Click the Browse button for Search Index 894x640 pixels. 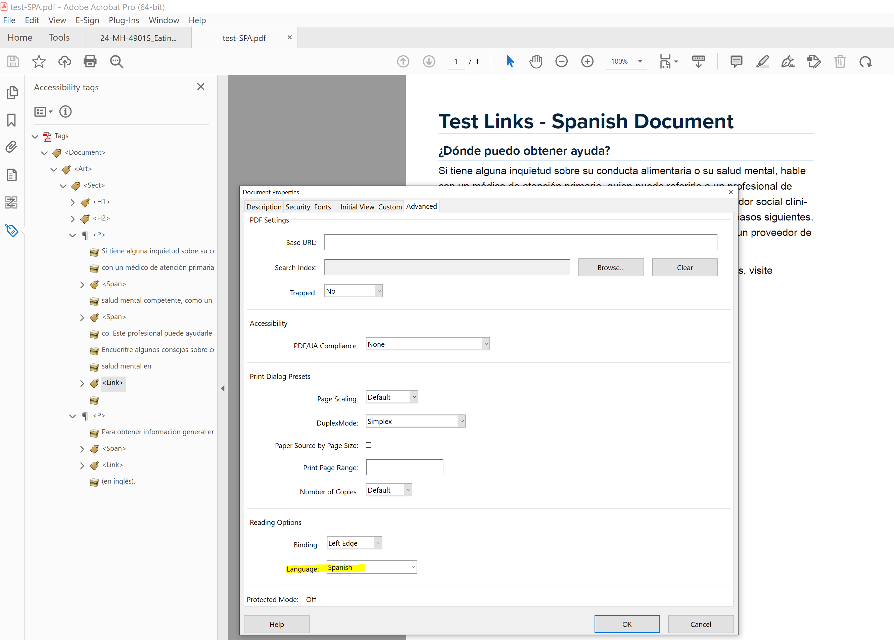point(611,267)
